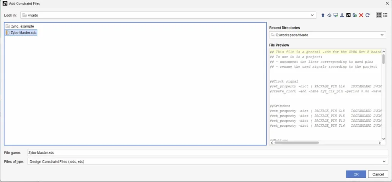Click the File Preview vertical scrollbar
The height and width of the screenshot is (182, 392).
click(384, 60)
